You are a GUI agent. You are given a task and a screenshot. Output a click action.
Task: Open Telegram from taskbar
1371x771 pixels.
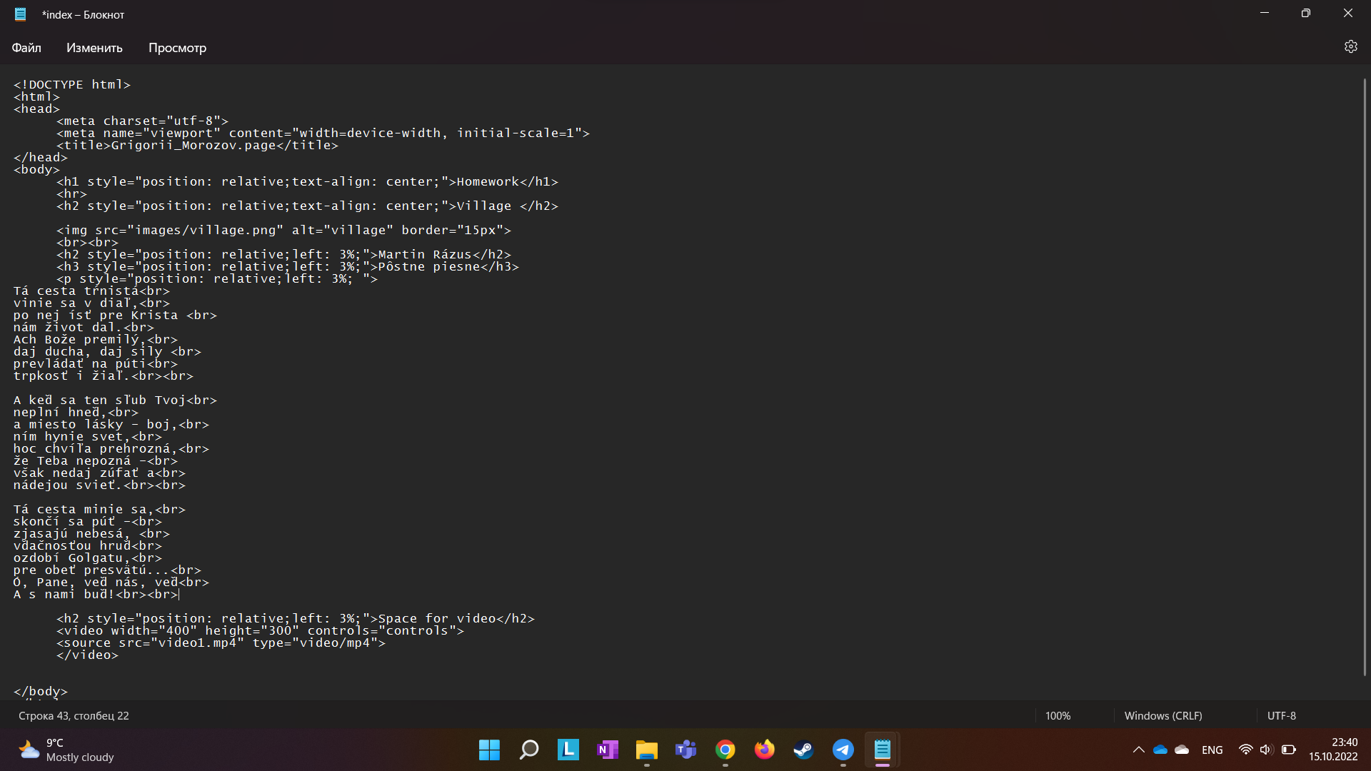coord(843,750)
